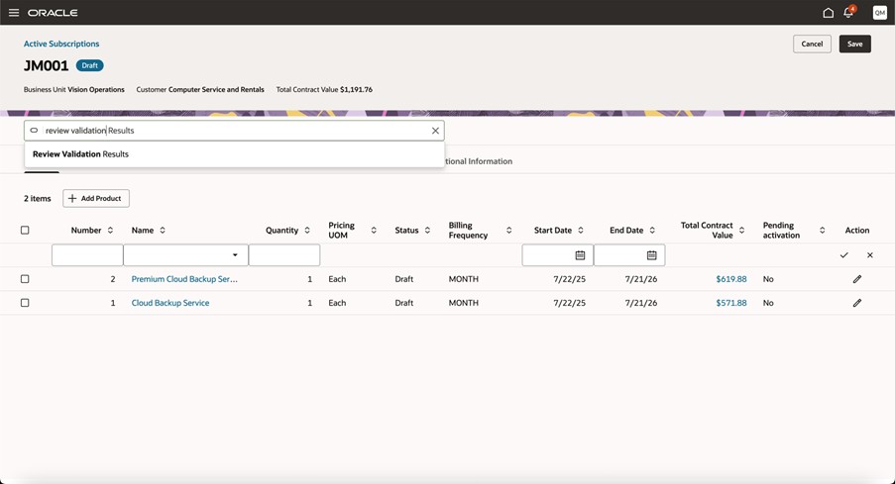Sort by Start Date column arrows
895x484 pixels.
click(x=581, y=231)
